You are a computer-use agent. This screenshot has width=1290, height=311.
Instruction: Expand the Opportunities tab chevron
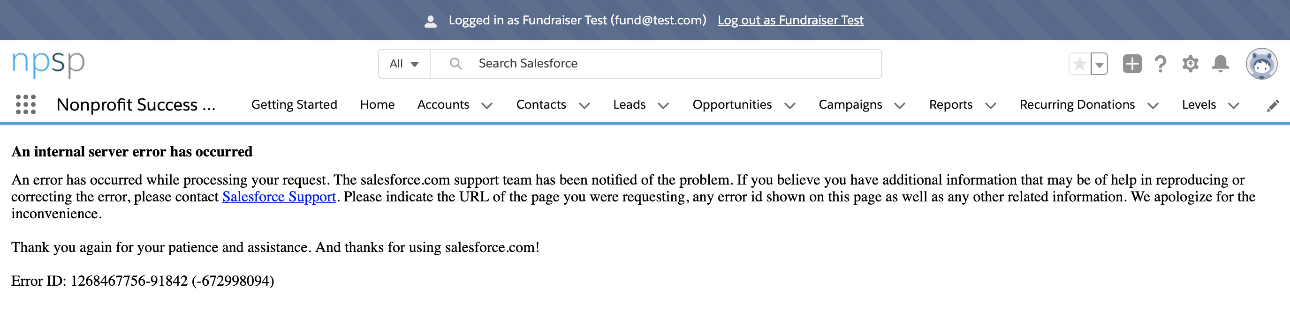790,105
